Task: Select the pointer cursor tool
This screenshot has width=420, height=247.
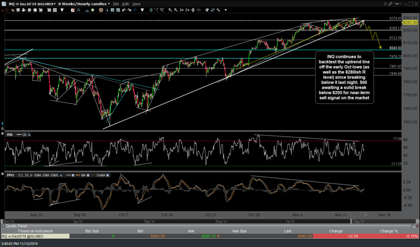Action: pos(107,10)
